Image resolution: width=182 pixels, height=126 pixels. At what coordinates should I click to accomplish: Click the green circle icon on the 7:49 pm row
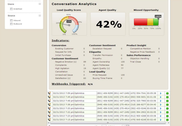point(167,97)
